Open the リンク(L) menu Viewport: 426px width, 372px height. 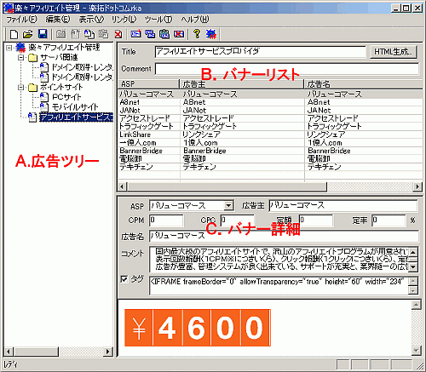(124, 20)
